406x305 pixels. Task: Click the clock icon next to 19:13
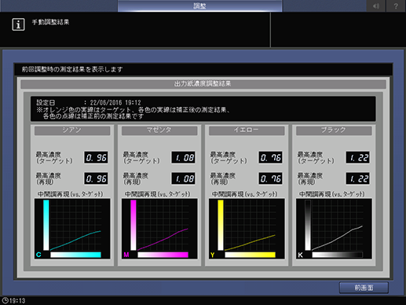coord(5,300)
